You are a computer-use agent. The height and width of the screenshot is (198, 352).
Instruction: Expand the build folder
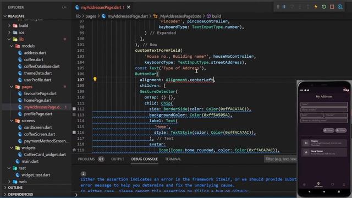[x=9, y=26]
